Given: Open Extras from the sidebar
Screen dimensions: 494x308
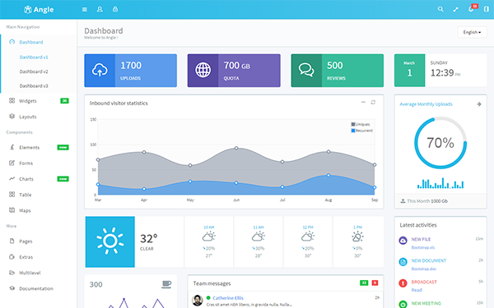Looking at the screenshot, I should 39,257.
